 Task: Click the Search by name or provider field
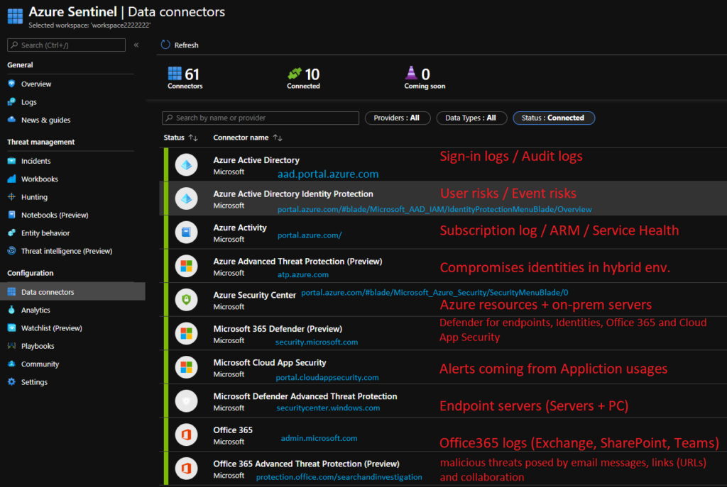point(261,118)
